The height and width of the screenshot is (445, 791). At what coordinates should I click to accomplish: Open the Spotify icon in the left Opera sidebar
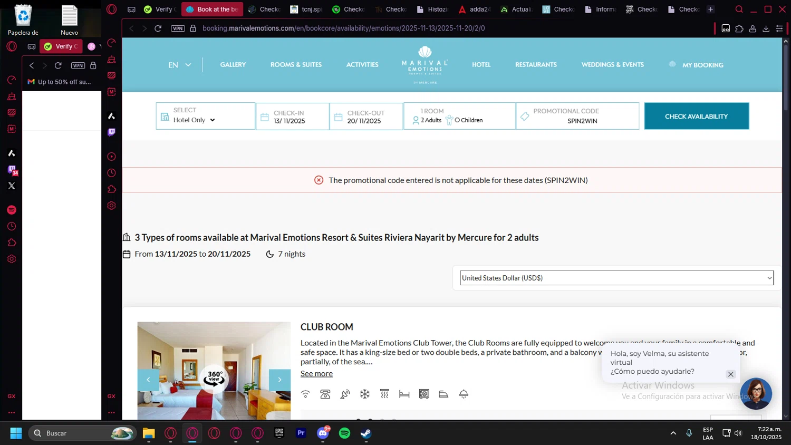[x=12, y=210]
